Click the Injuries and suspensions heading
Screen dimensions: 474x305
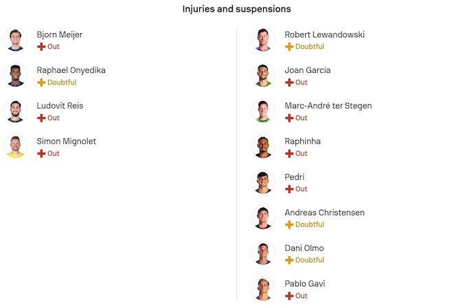point(236,9)
